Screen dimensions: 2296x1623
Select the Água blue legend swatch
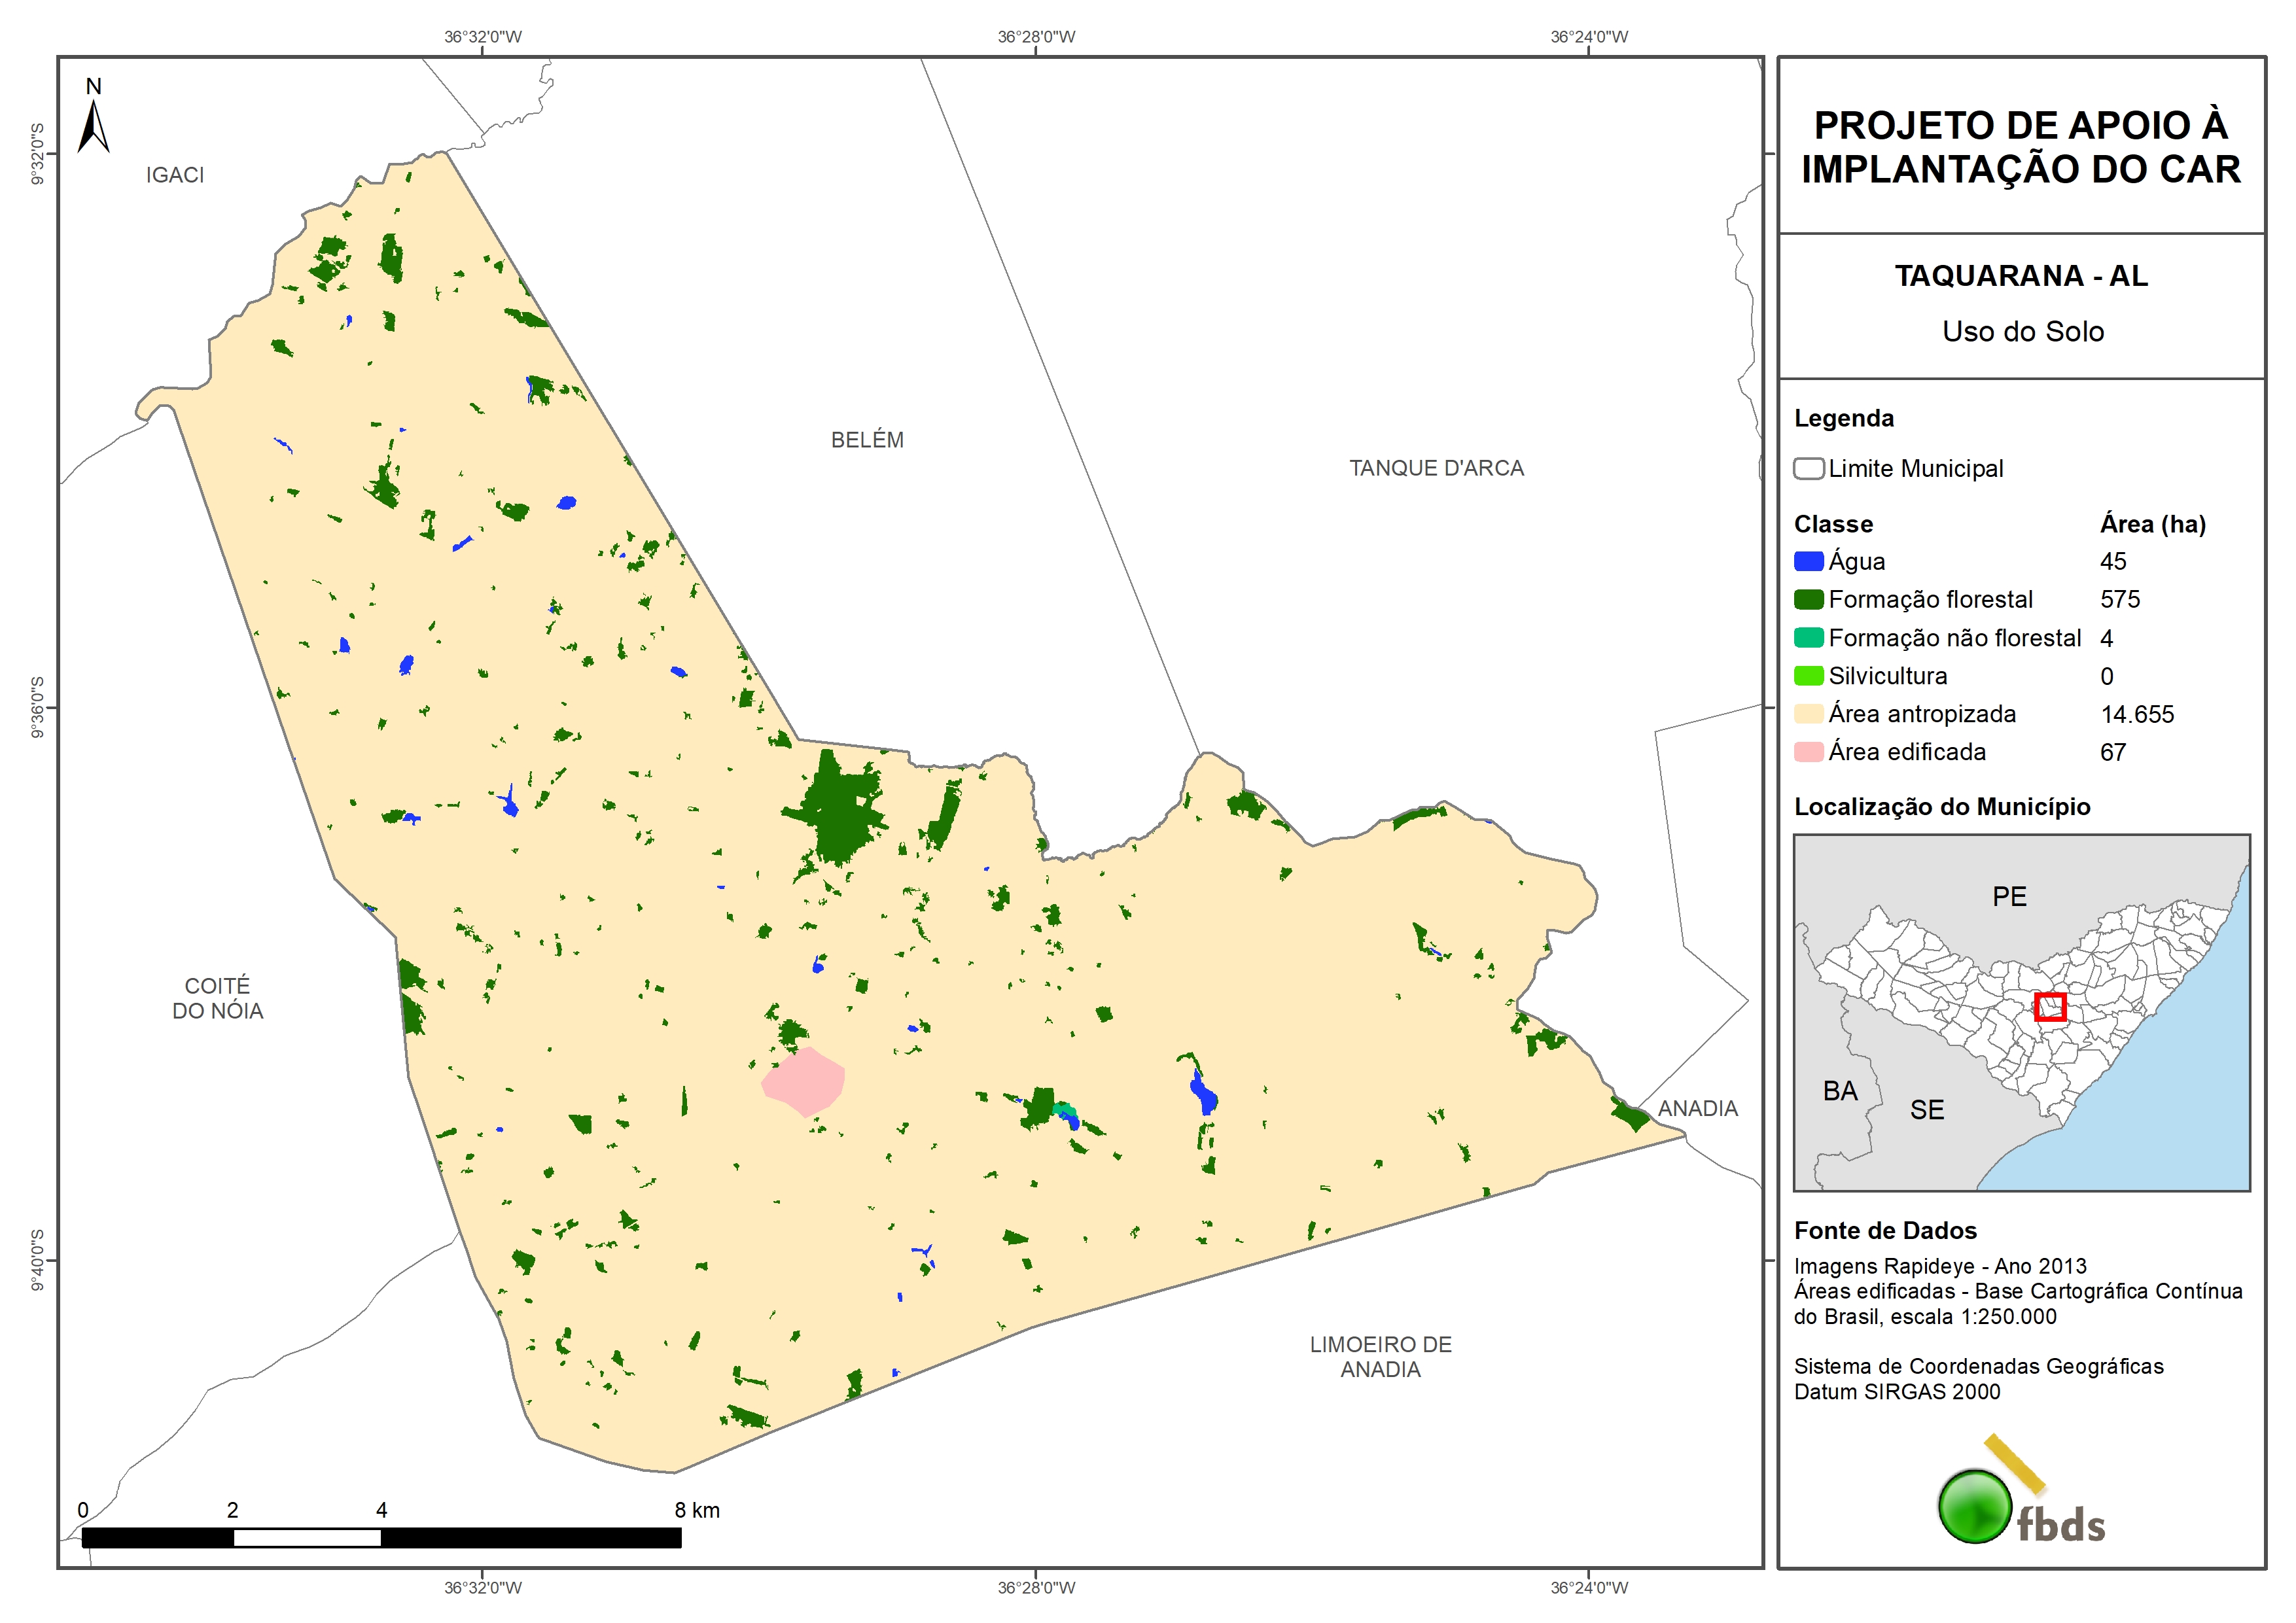(1808, 562)
